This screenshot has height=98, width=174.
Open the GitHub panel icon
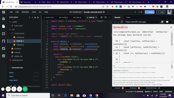4,41
